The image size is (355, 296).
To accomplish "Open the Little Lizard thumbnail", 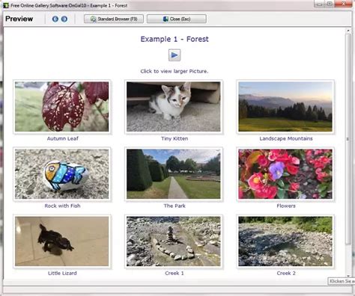I will click(x=62, y=241).
